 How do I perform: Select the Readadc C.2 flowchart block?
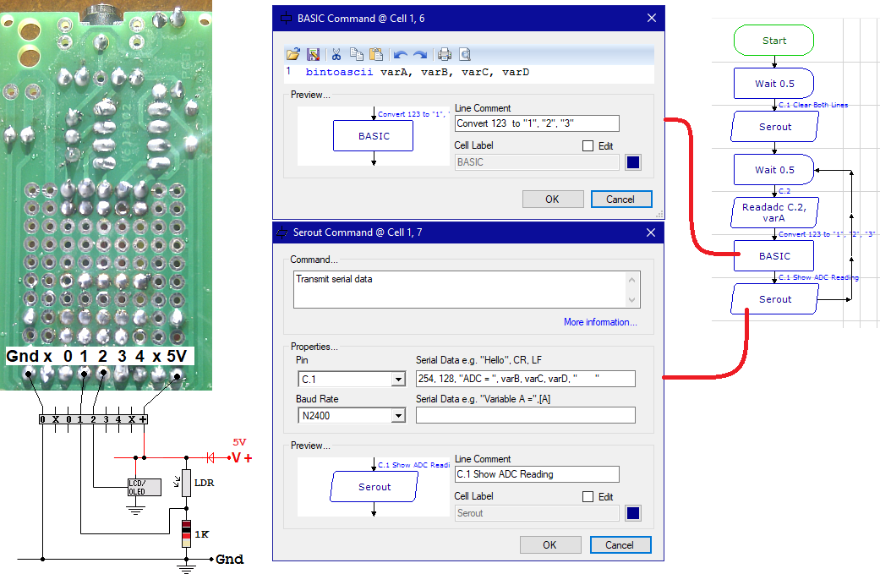point(773,212)
